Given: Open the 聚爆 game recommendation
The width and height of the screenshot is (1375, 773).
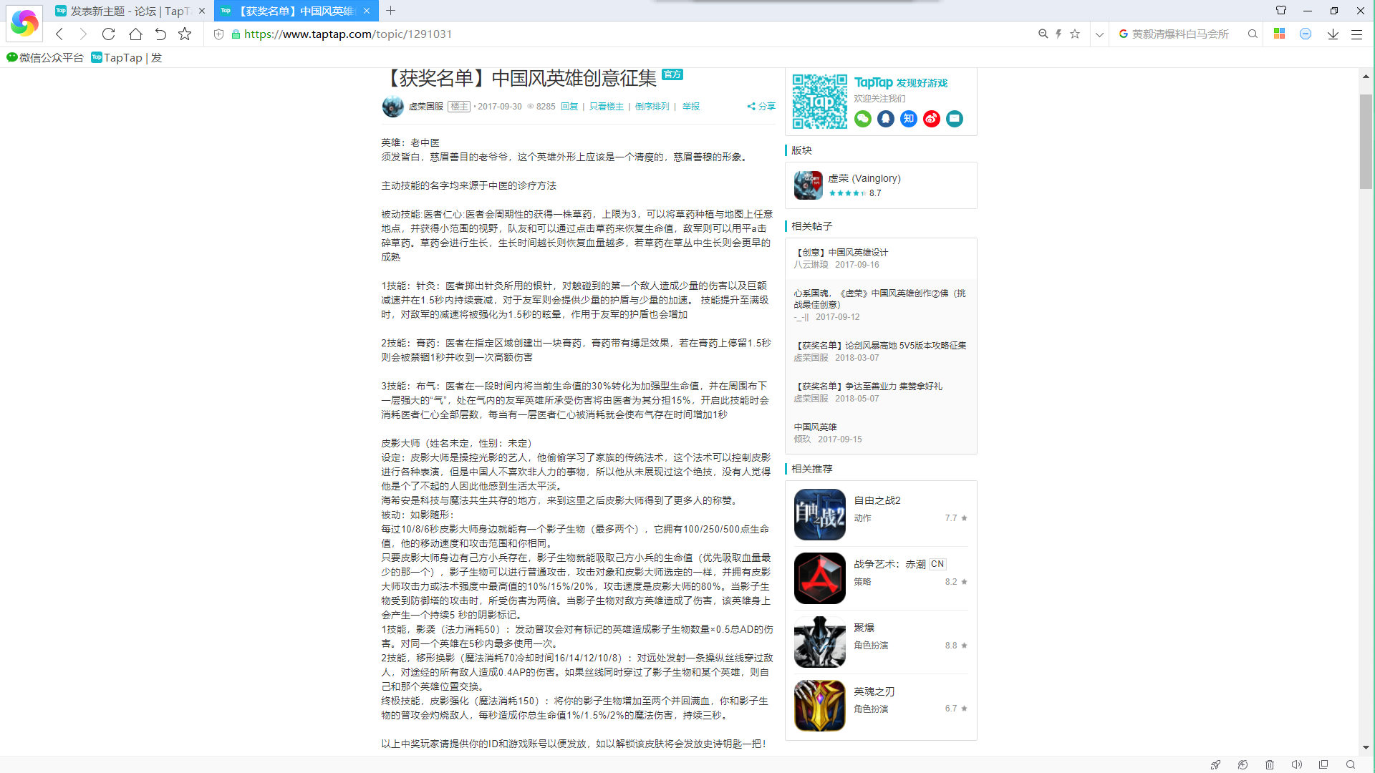Looking at the screenshot, I should pyautogui.click(x=881, y=642).
